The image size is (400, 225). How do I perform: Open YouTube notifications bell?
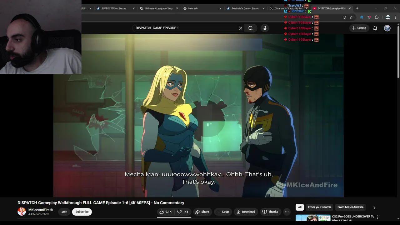(375, 28)
